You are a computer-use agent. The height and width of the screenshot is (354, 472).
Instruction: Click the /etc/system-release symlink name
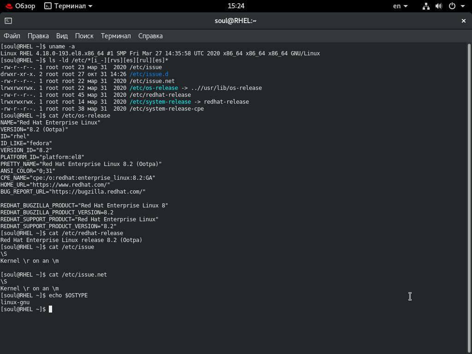coord(160,102)
